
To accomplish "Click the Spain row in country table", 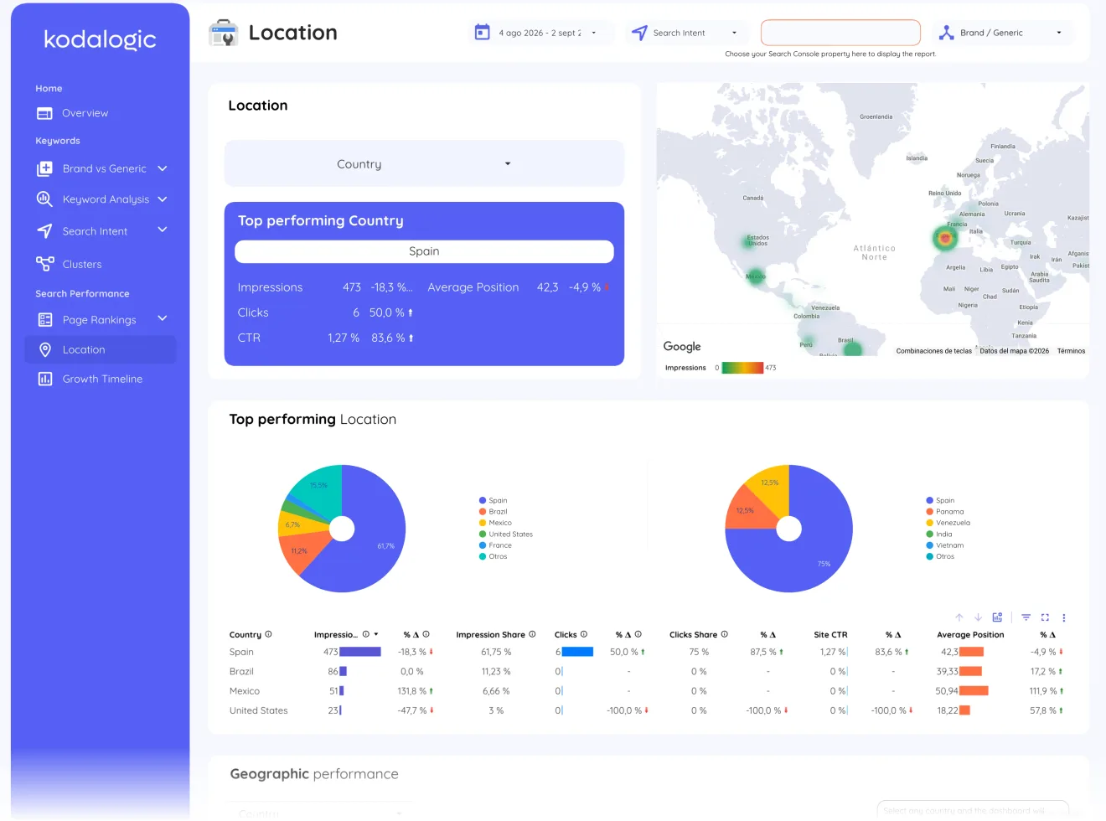I will point(646,652).
